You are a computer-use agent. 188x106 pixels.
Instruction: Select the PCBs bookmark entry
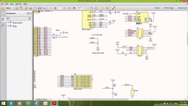click(x=14, y=26)
